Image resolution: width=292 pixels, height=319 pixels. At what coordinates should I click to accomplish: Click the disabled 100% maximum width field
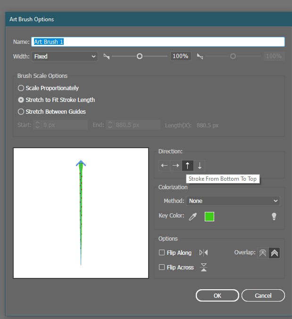pos(274,56)
